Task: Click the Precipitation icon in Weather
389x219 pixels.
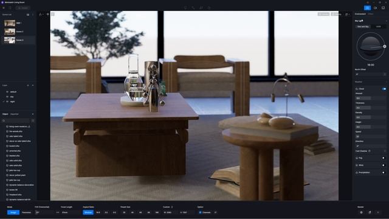Action: pos(357,172)
